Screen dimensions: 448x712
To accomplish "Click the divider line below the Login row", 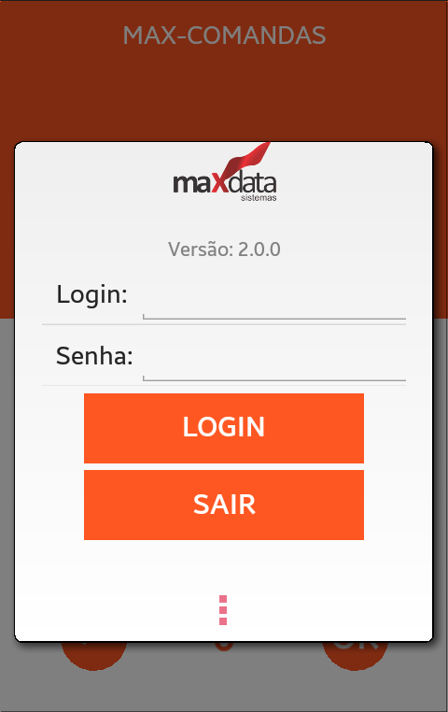I will point(224,324).
